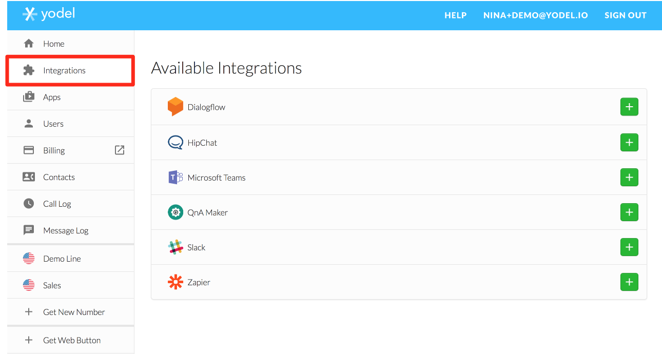
Task: Click the Sales US flag icon
Action: point(29,285)
